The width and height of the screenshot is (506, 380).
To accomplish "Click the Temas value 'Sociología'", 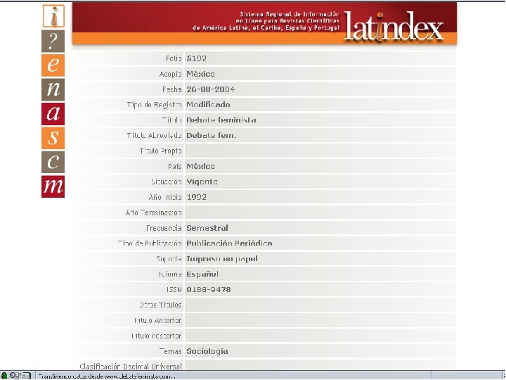I will click(207, 351).
